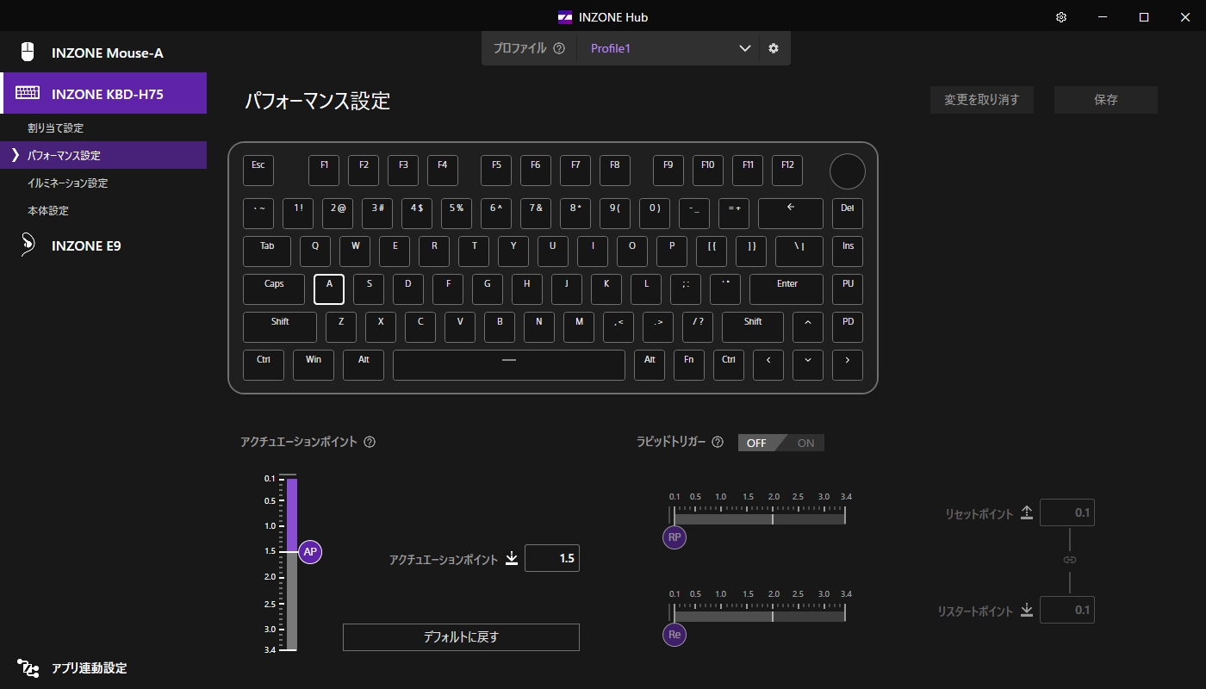Click the link icon between reset and restart
The height and width of the screenshot is (689, 1206).
1070,560
